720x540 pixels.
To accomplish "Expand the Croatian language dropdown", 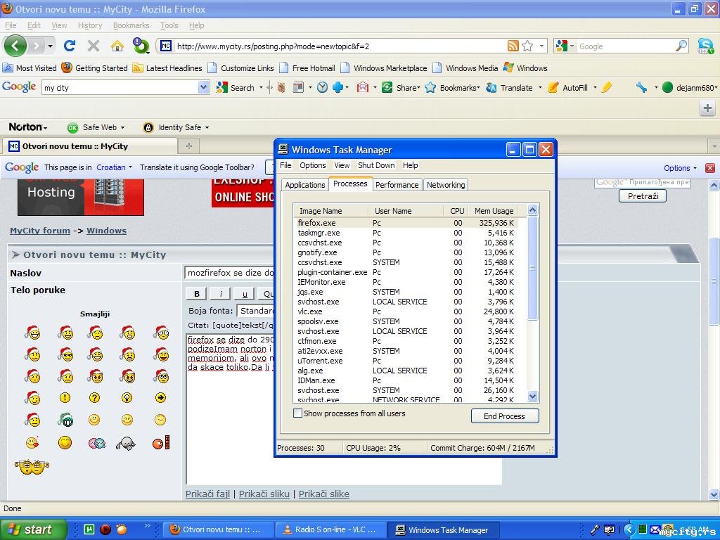I will click(115, 167).
